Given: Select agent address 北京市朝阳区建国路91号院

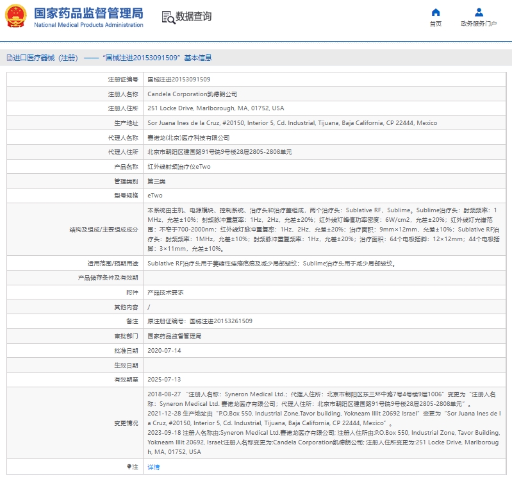Looking at the screenshot, I should [219, 152].
